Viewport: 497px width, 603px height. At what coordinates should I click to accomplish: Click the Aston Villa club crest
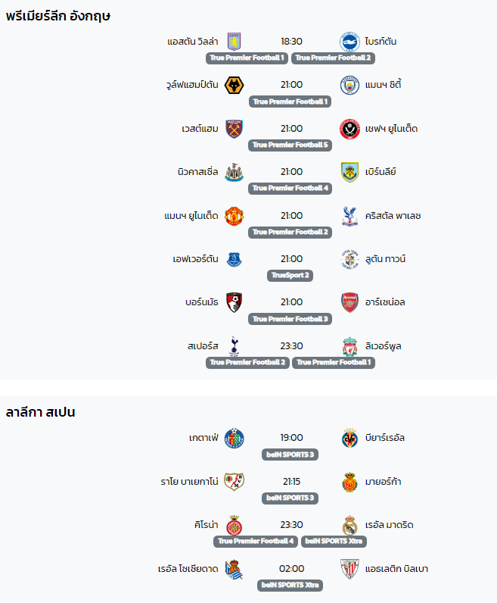coord(234,42)
